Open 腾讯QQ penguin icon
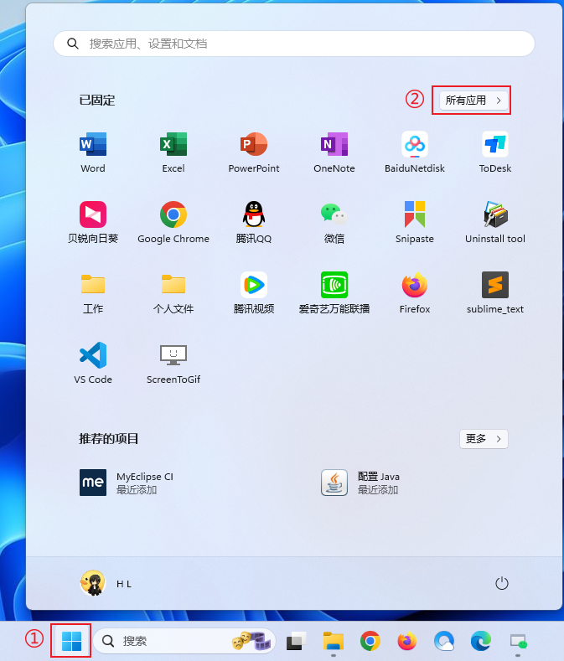Screen dimensions: 564x661 (254, 223)
